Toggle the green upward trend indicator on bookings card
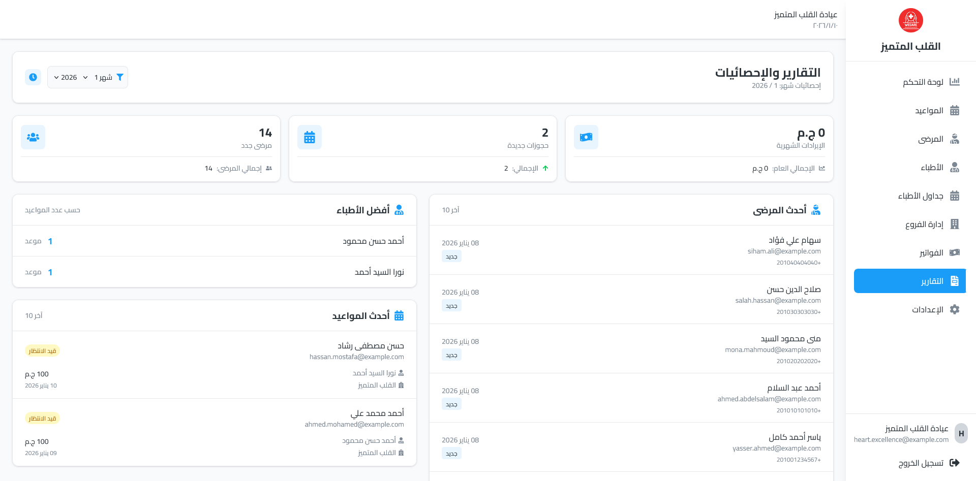The image size is (976, 481). (x=546, y=168)
